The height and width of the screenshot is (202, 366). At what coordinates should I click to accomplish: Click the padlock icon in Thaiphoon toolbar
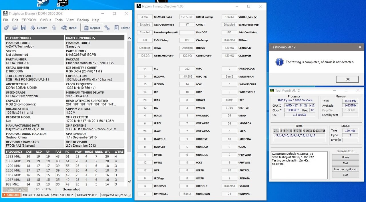(54, 28)
